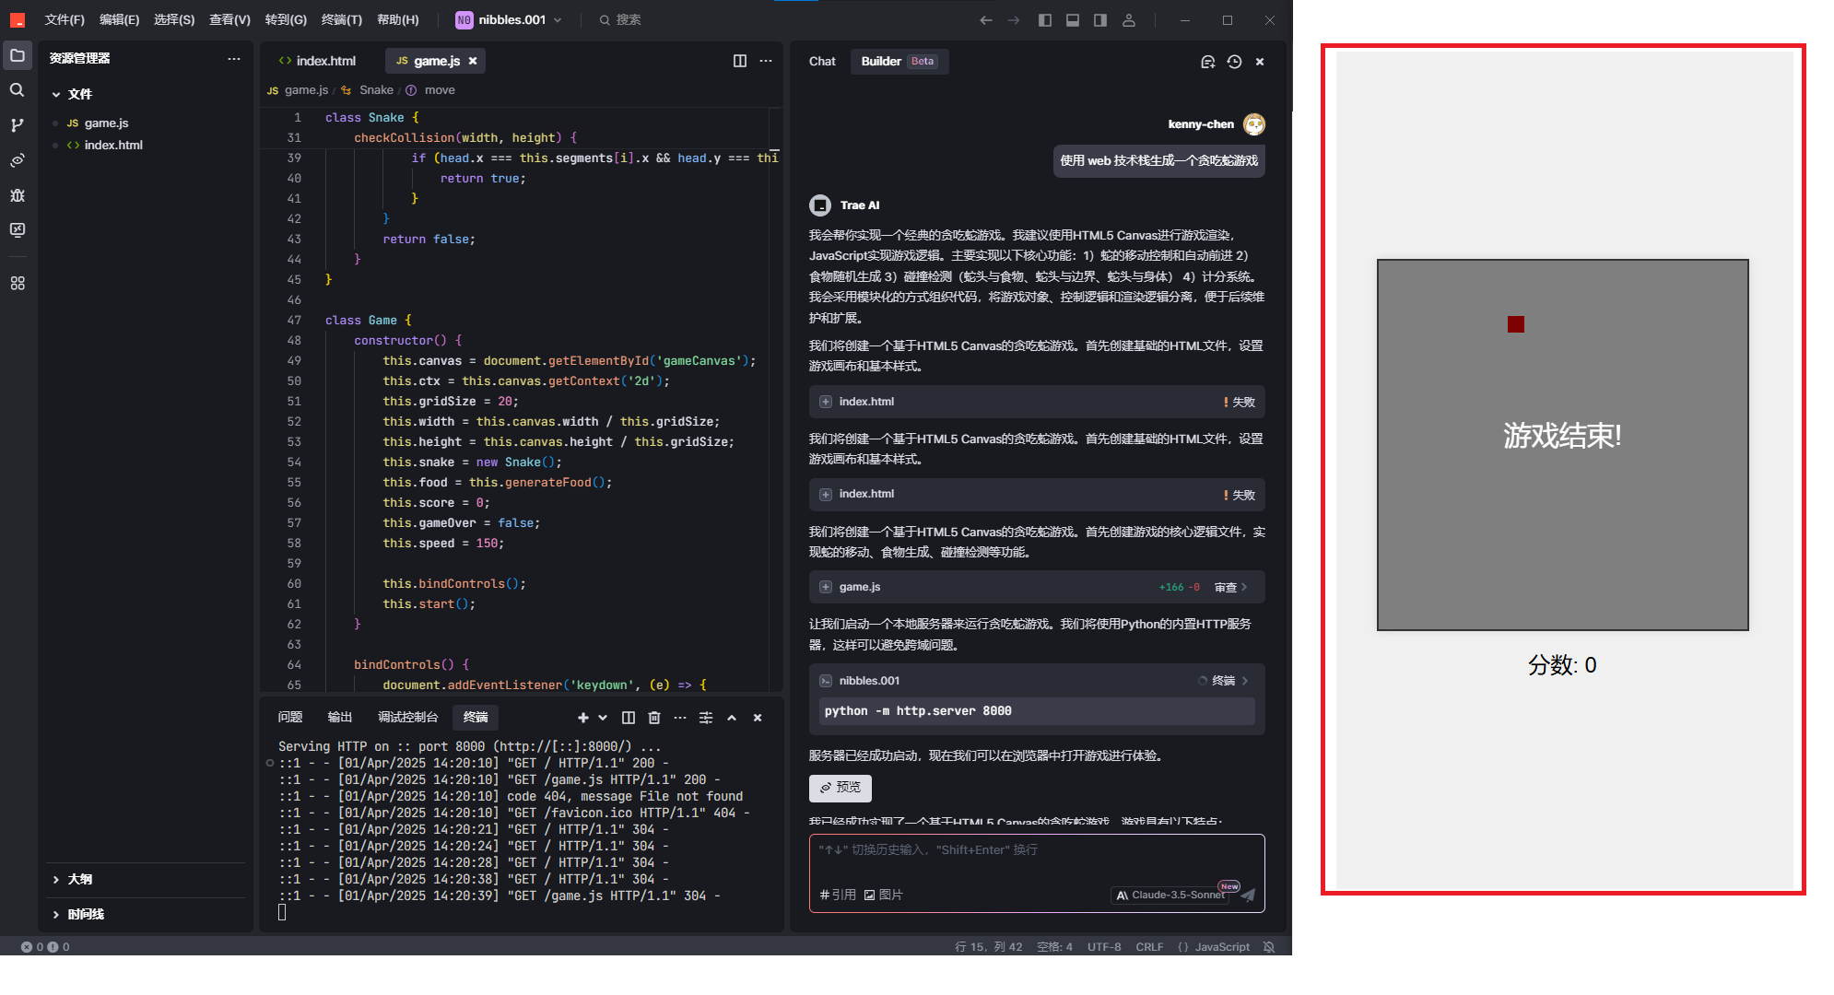The width and height of the screenshot is (1834, 995).
Task: Open search in activity bar
Action: tap(17, 90)
